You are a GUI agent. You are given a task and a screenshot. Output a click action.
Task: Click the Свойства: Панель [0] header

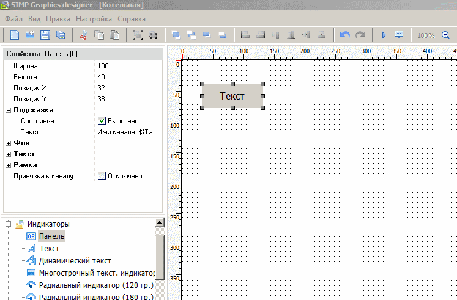[x=83, y=54]
